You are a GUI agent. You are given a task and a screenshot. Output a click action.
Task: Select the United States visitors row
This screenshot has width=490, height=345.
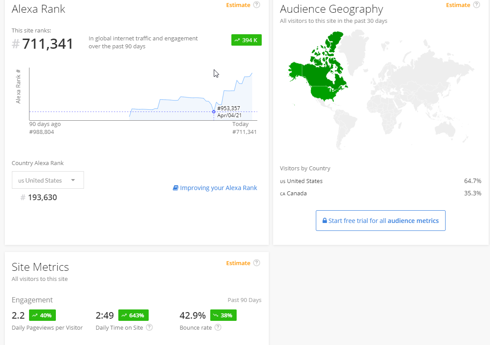coord(380,181)
